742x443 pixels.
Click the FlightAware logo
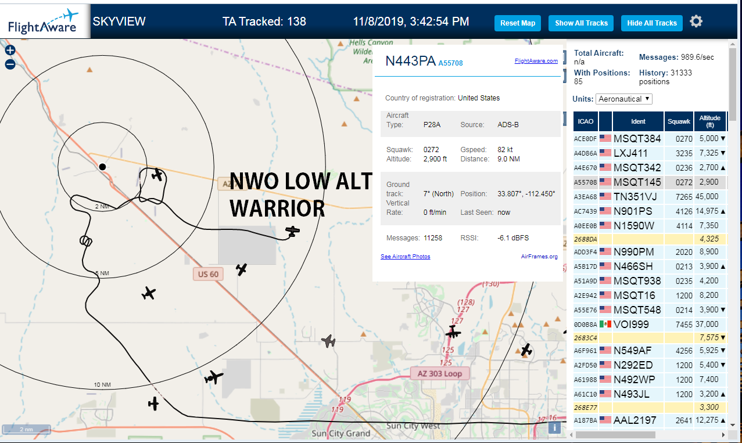tap(44, 21)
